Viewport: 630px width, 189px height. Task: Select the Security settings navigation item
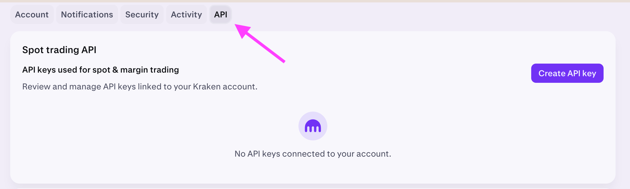pyautogui.click(x=142, y=14)
